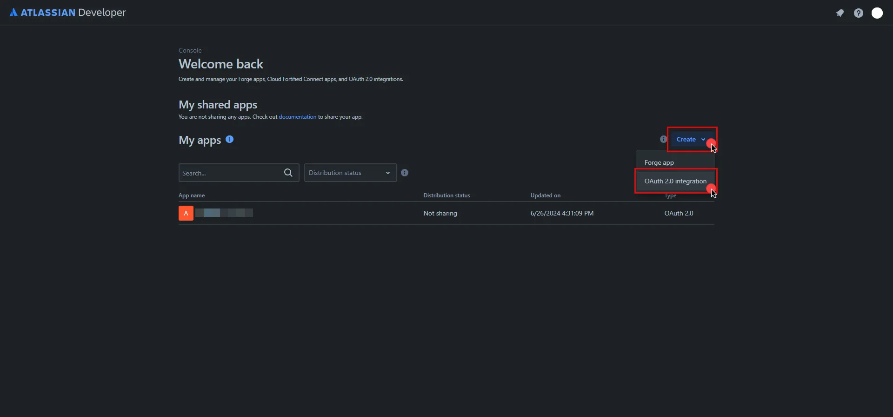
Task: Expand the Distribution status filter dropdown
Action: [350, 173]
